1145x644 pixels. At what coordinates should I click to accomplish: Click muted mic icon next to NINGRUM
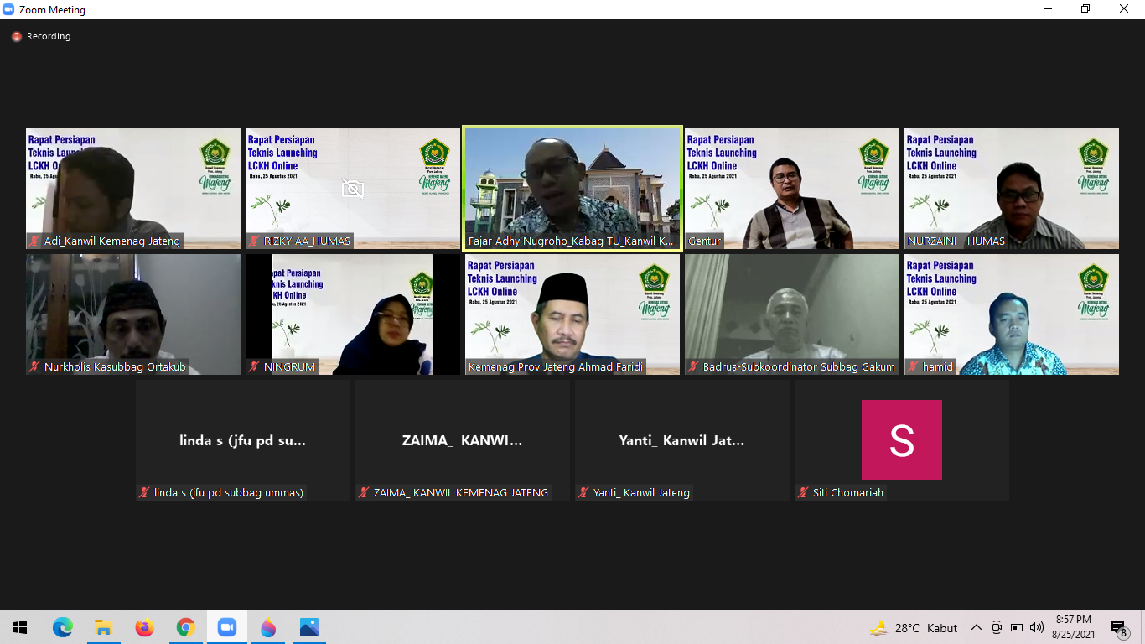tap(255, 367)
